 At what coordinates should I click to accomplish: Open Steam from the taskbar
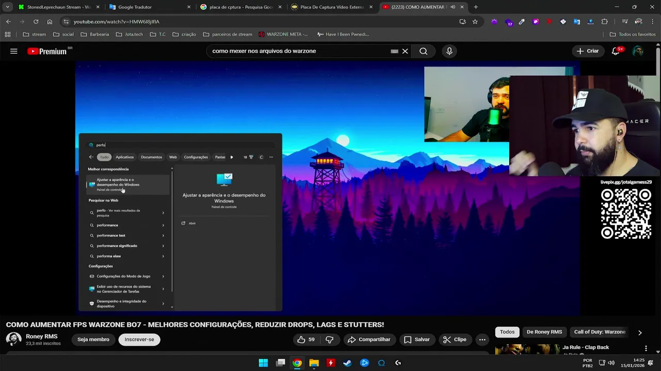tap(348, 363)
